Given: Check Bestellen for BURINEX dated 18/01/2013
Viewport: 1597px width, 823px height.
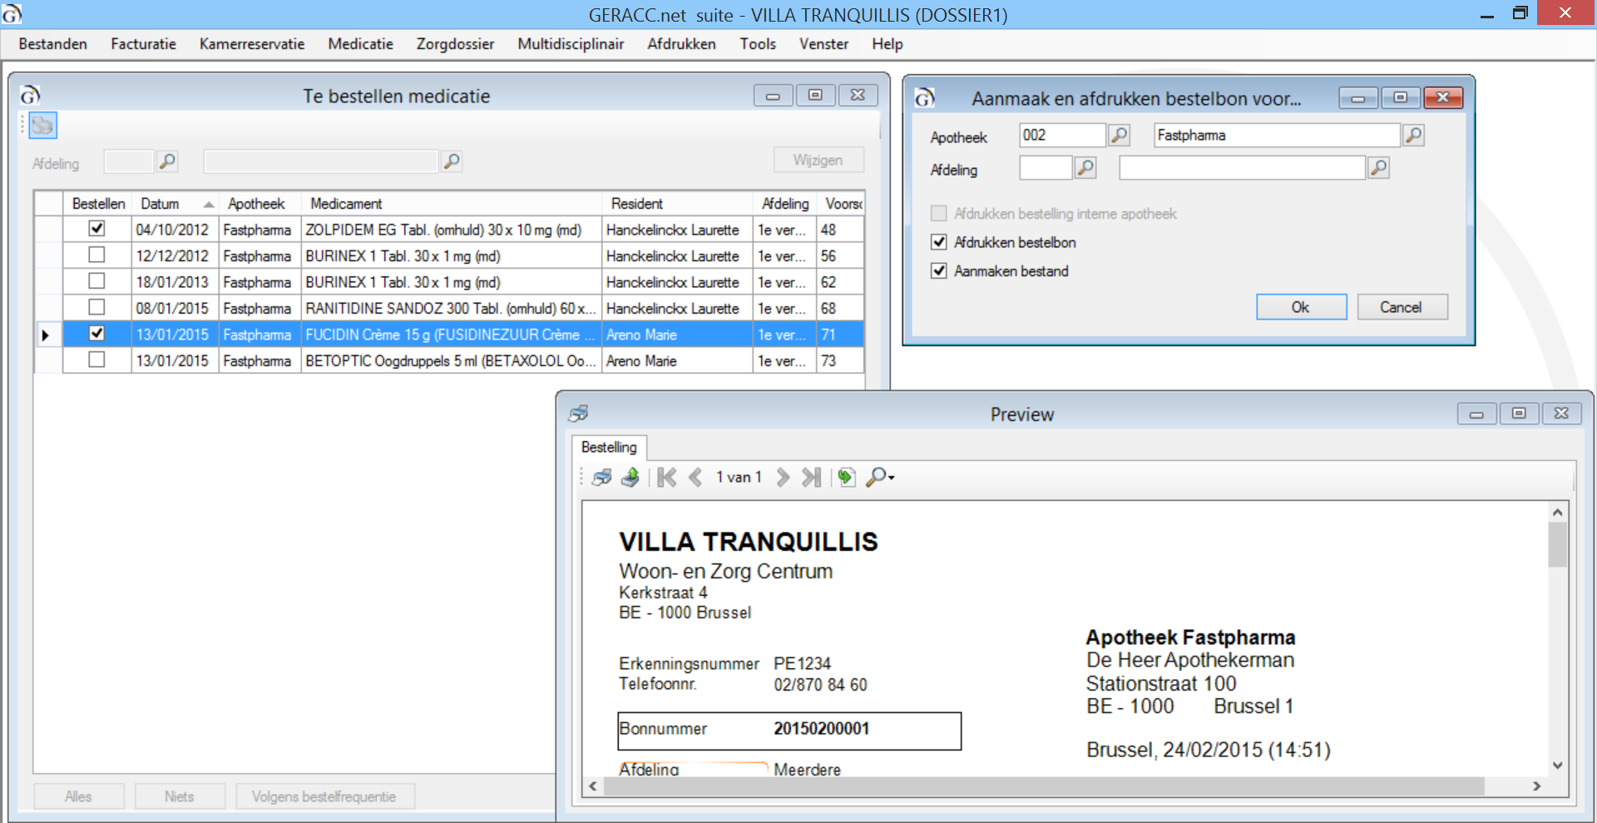Looking at the screenshot, I should pyautogui.click(x=96, y=281).
